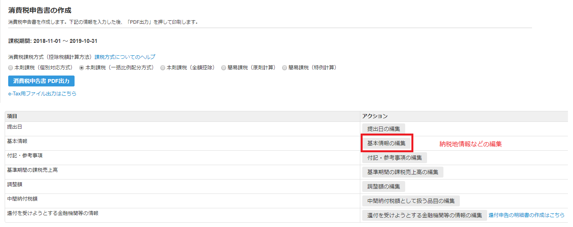The width and height of the screenshot is (573, 227).
Task: Select 簡易課税（特例計算） radio button
Action: pos(285,68)
